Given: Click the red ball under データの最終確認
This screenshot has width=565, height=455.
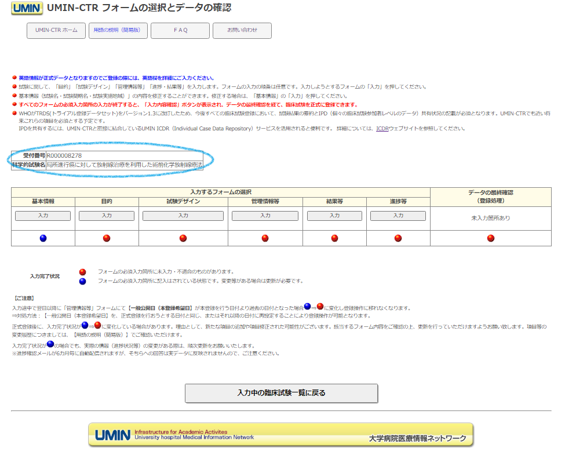Looking at the screenshot, I should tap(491, 238).
